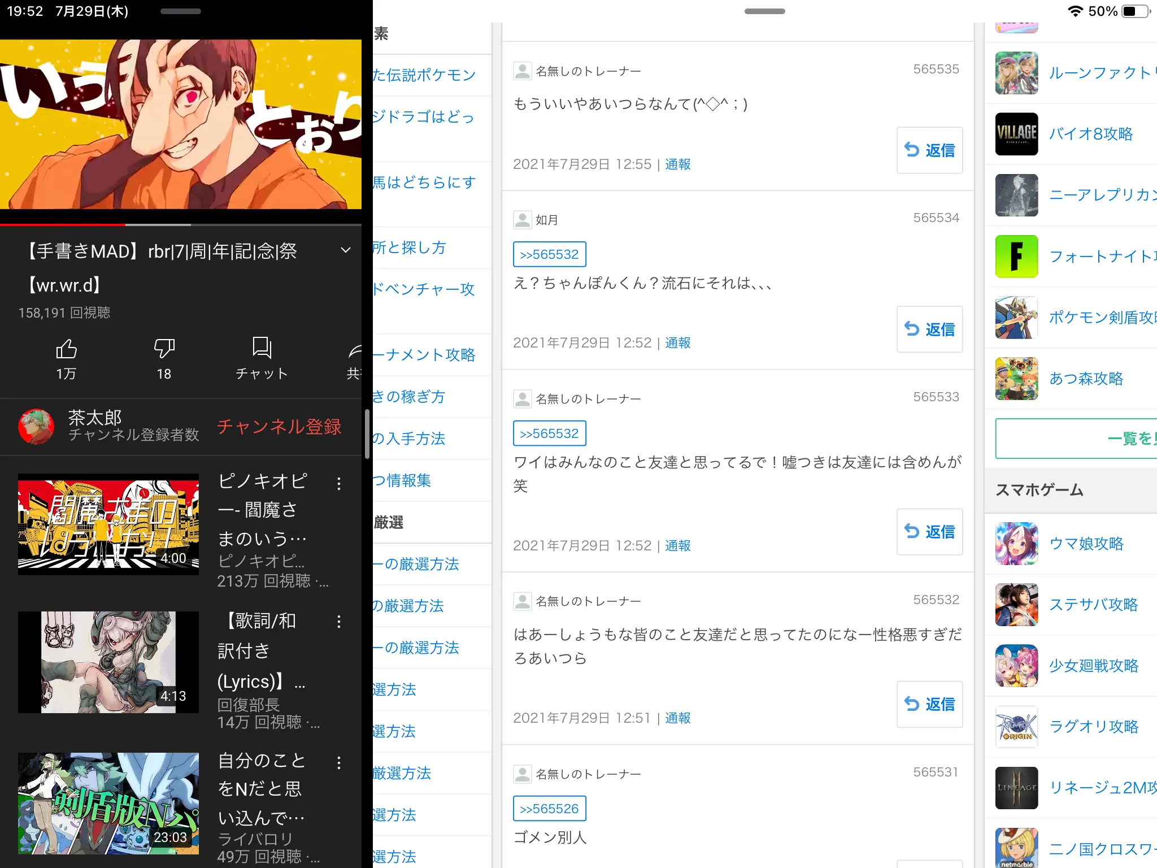Open の入手方法 sidebar link
1157x868 pixels.
409,439
